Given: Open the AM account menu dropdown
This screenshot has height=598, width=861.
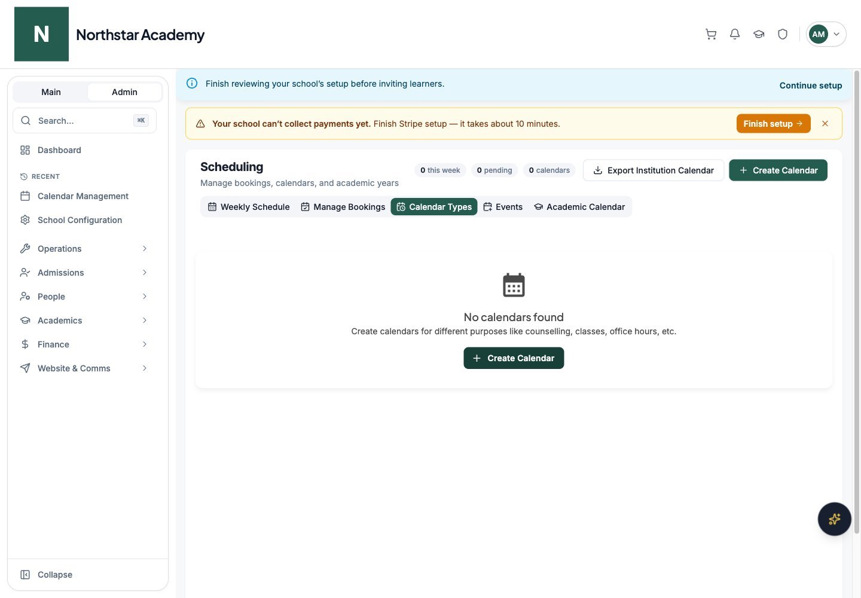Looking at the screenshot, I should (x=826, y=34).
